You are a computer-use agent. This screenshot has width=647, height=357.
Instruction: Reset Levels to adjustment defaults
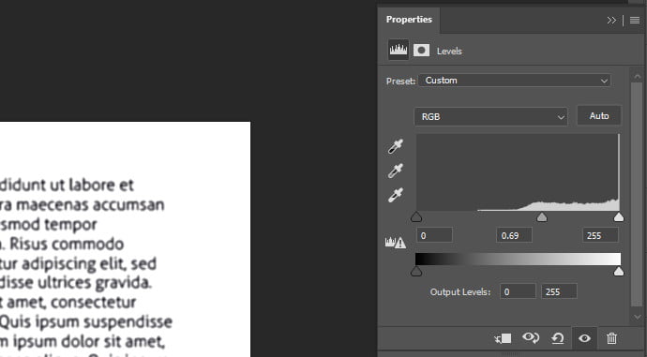[558, 338]
